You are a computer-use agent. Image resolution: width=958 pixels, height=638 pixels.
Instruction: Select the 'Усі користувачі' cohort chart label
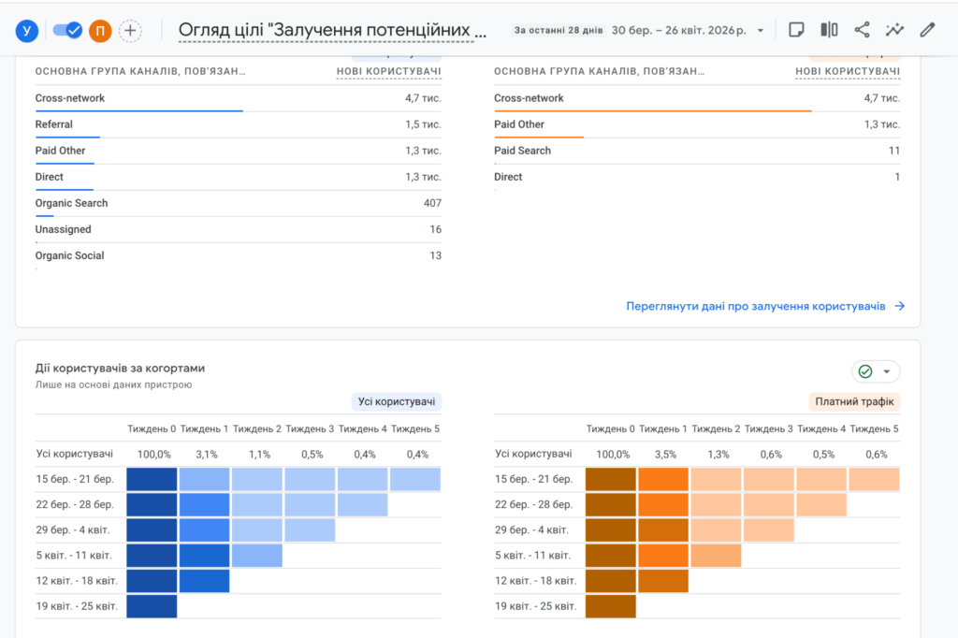click(x=396, y=401)
